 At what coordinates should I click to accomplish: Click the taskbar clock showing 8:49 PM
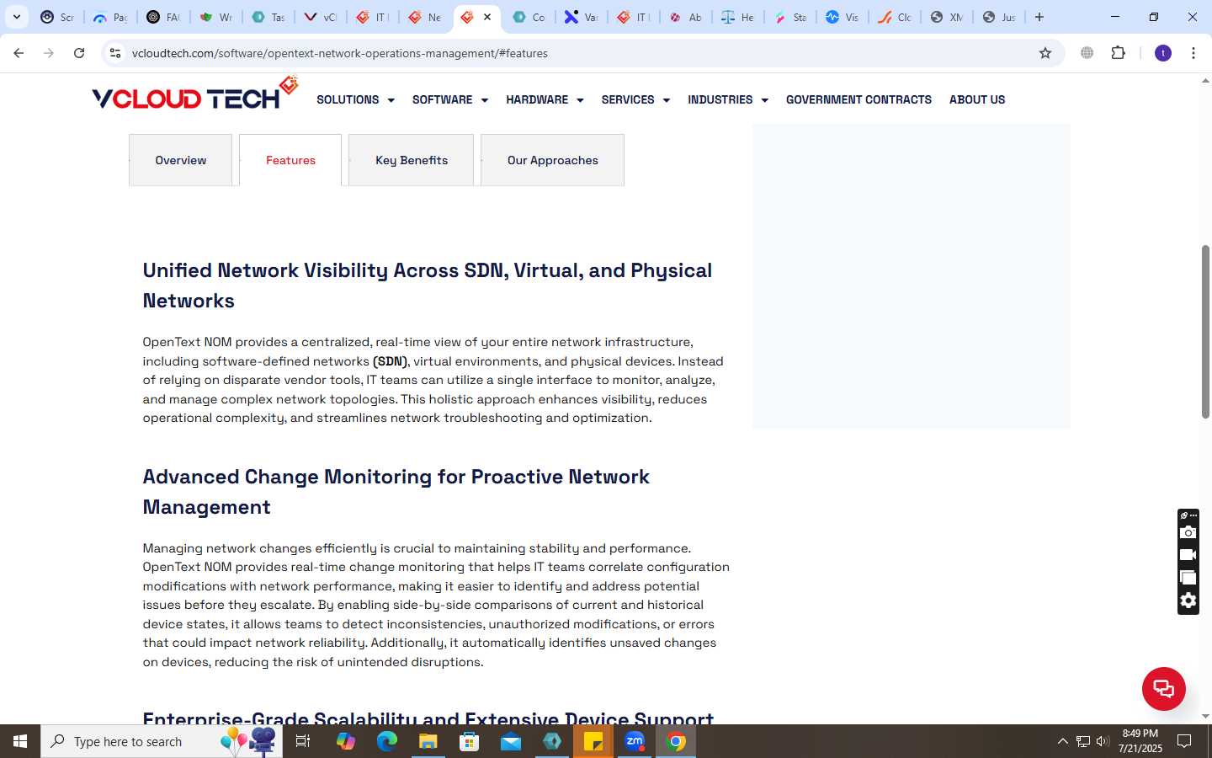click(x=1140, y=741)
